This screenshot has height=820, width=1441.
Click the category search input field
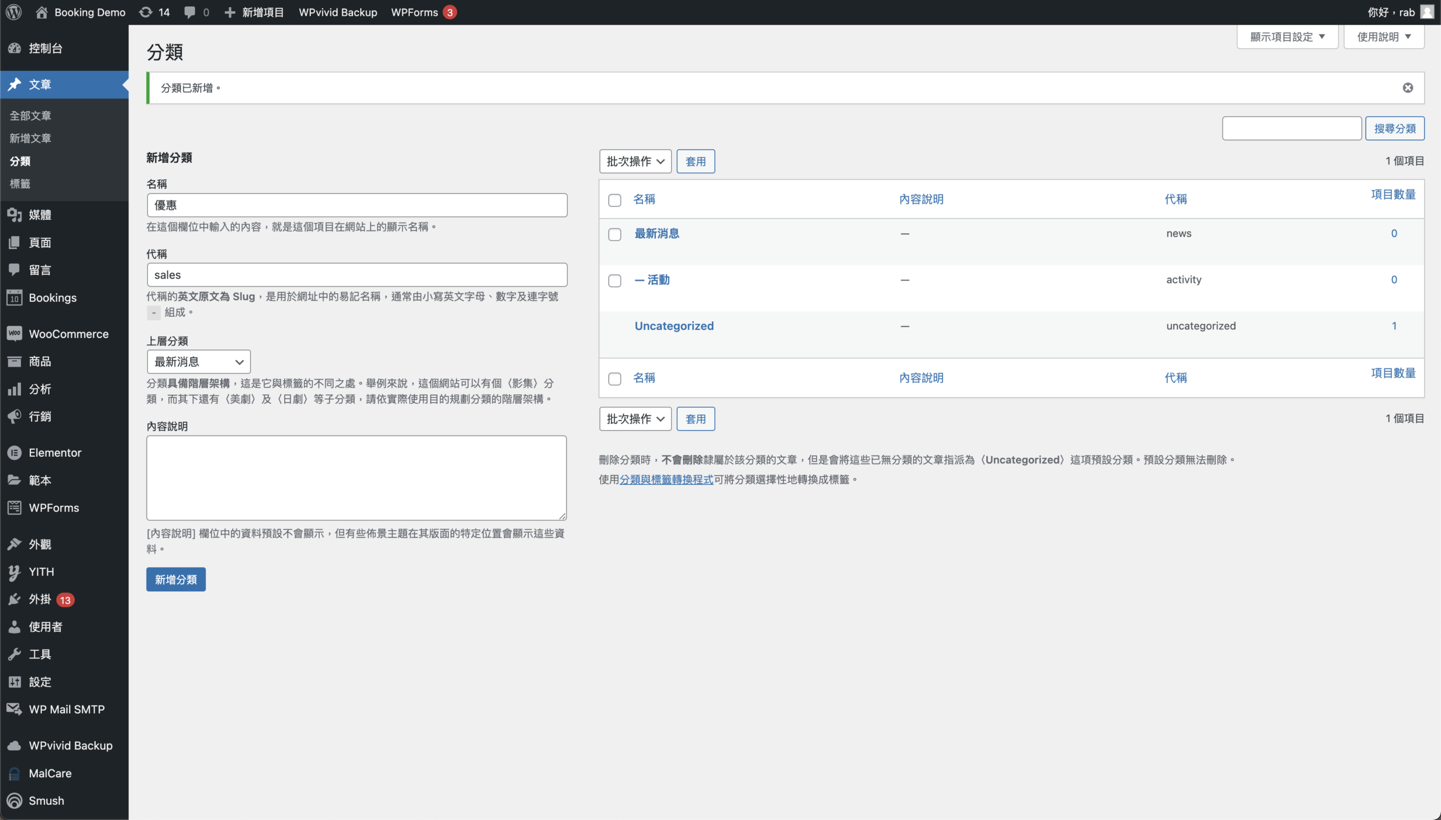click(x=1291, y=128)
